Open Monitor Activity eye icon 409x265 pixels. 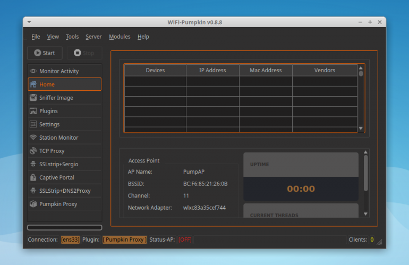tap(33, 71)
